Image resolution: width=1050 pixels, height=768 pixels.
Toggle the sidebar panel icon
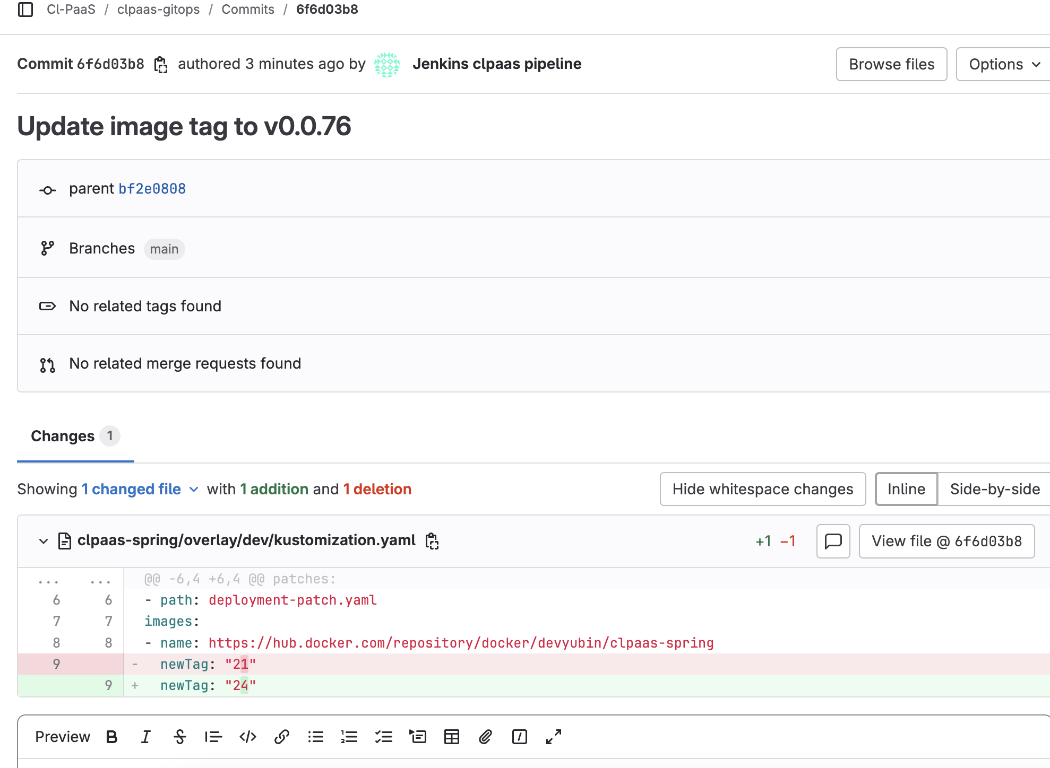25,10
